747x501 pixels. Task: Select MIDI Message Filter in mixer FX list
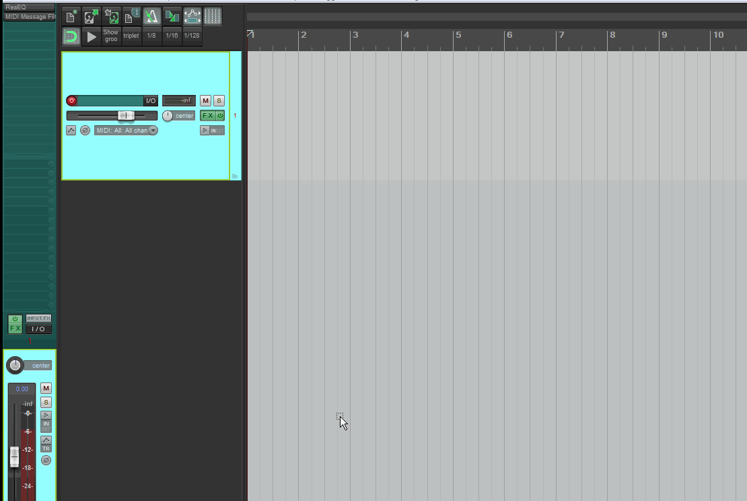click(29, 17)
